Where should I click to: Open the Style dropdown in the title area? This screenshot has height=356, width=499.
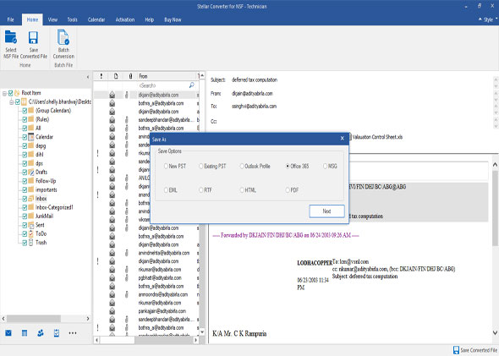[491, 19]
